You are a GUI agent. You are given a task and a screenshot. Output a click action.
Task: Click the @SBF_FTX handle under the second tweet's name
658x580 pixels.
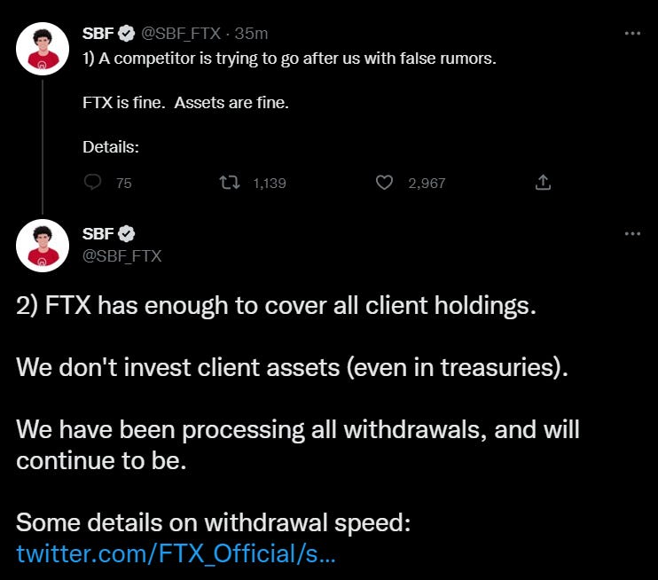[121, 255]
